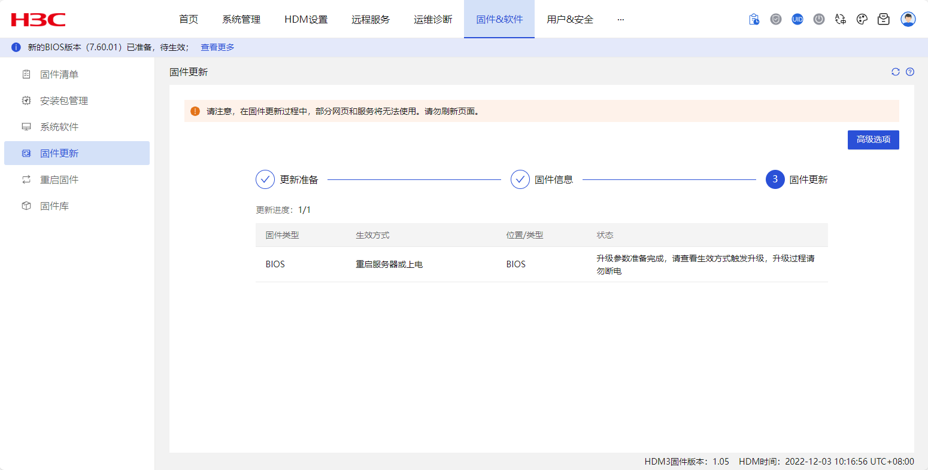928x470 pixels.
Task: Click the power status icon
Action: pyautogui.click(x=819, y=19)
